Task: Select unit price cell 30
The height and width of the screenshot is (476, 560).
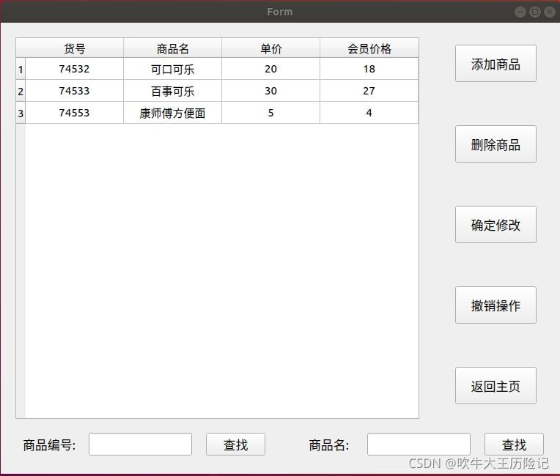Action: pos(270,91)
